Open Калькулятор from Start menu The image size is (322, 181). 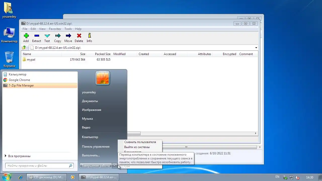point(40,74)
